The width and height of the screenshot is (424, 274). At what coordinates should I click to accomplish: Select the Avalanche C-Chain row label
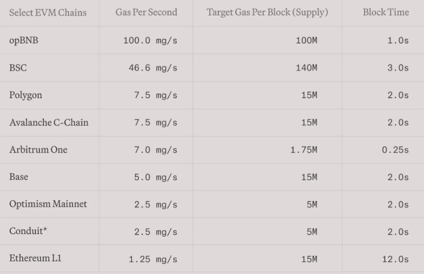[49, 122]
